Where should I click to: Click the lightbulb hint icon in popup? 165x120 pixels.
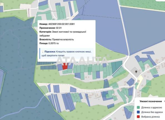click(43, 52)
